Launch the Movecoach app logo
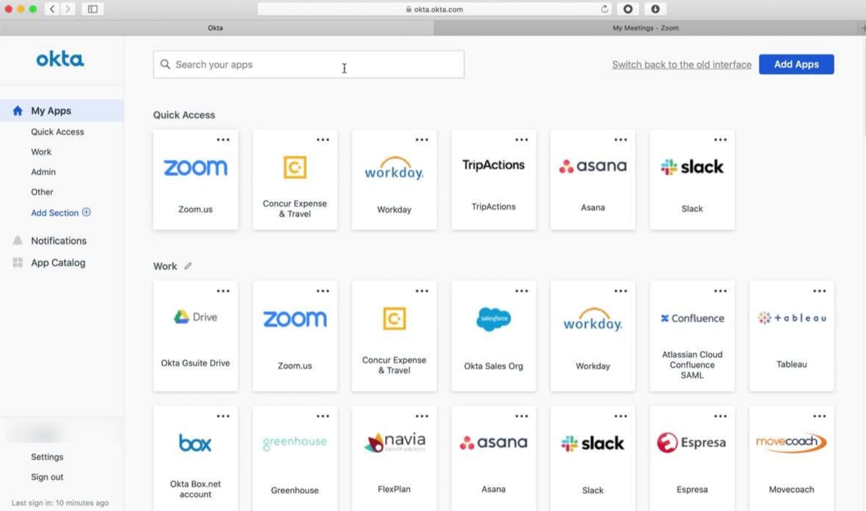 [792, 442]
